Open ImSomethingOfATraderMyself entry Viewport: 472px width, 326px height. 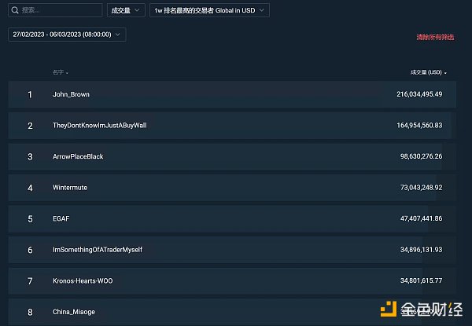coord(97,250)
